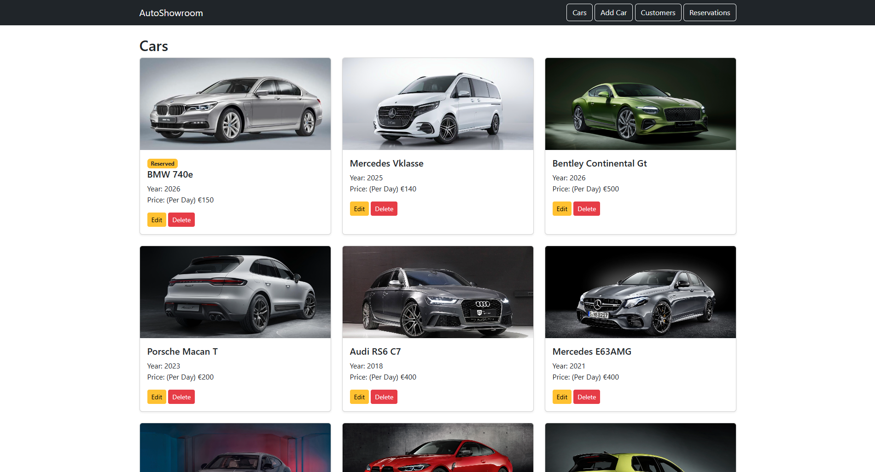Click the price €140 text for Vklasse
This screenshot has width=875, height=472.
point(383,189)
